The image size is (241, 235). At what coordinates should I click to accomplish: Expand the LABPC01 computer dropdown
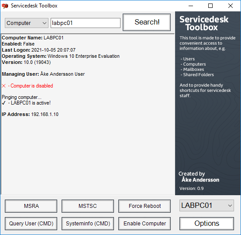click(207, 206)
